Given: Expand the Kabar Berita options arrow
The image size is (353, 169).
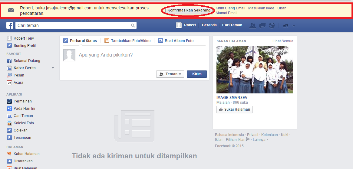Looking at the screenshot, I should [x=53, y=68].
